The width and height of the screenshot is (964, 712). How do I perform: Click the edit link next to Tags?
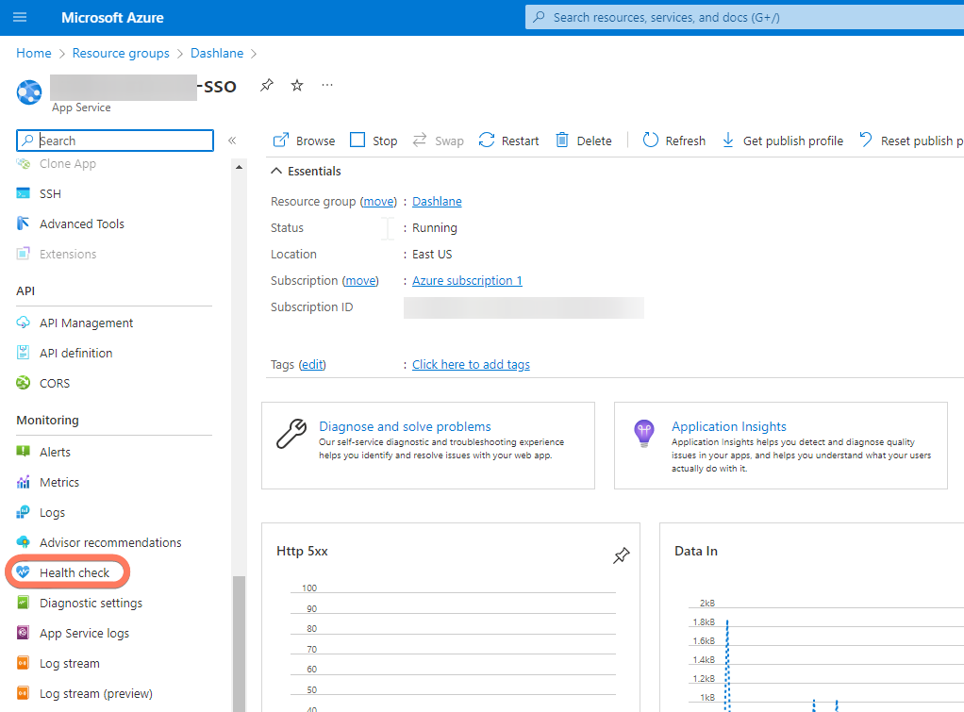pyautogui.click(x=312, y=365)
